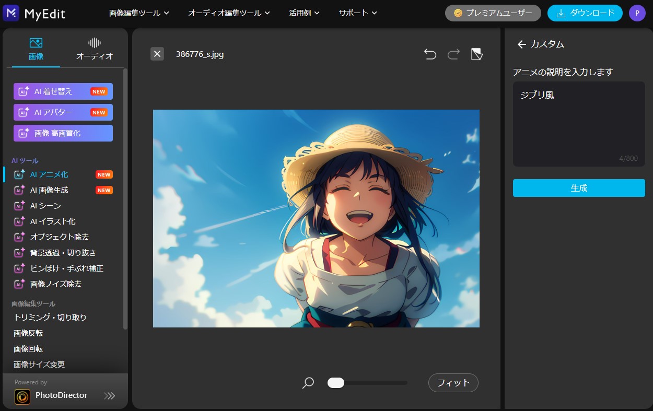Click the AI icon next to AI イラスト化
Viewport: 653px width, 411px height.
(19, 221)
